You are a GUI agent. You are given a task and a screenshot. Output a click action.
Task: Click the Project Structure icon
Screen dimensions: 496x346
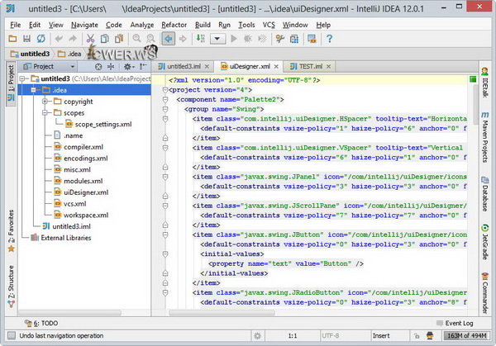point(294,39)
